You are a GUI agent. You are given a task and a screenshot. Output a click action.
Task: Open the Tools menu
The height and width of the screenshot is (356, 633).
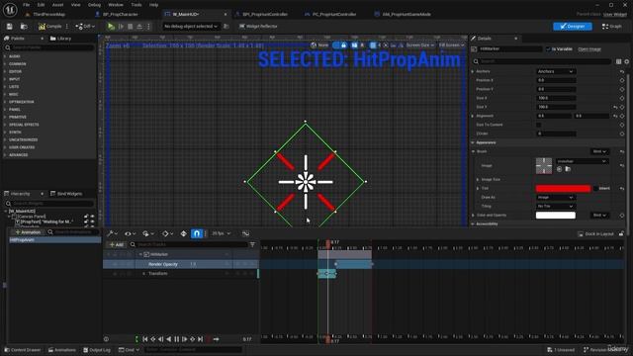point(136,5)
